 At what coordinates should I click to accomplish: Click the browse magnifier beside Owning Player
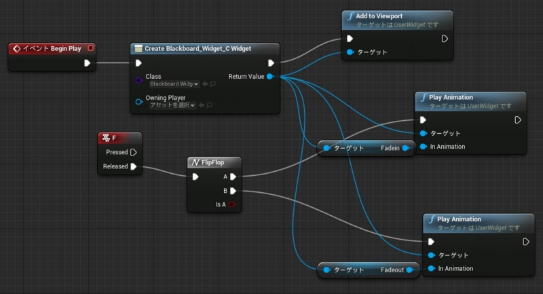209,105
